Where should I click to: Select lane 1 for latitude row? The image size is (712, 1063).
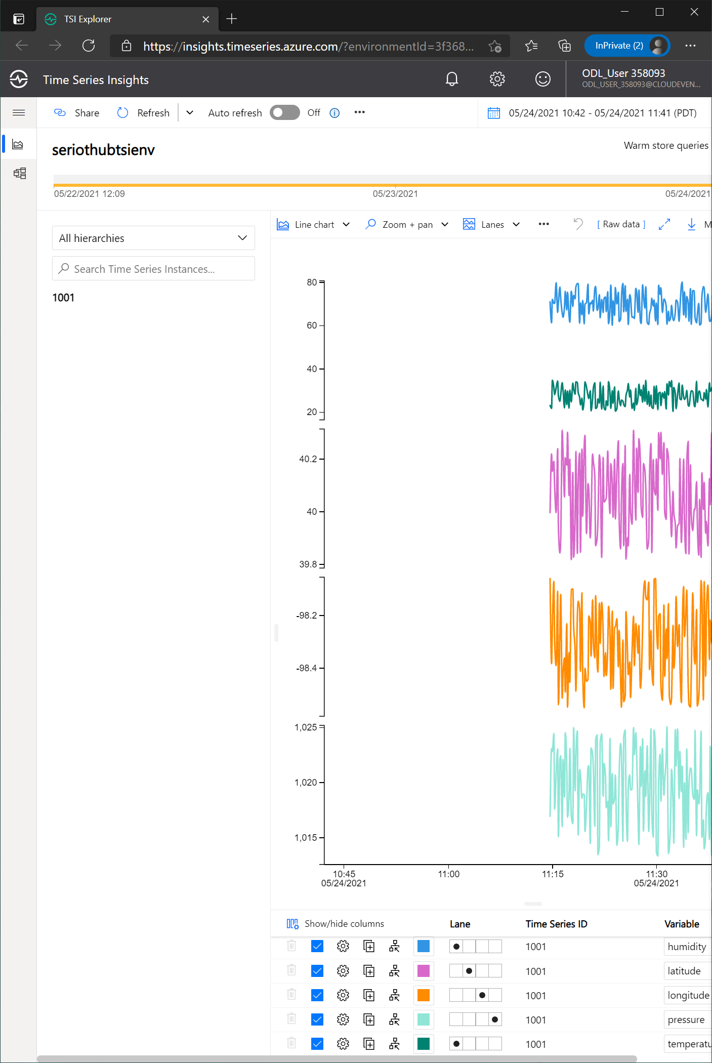click(x=456, y=971)
